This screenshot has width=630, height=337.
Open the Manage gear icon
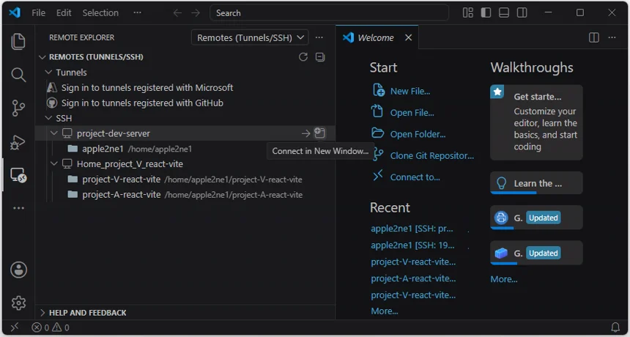[18, 303]
